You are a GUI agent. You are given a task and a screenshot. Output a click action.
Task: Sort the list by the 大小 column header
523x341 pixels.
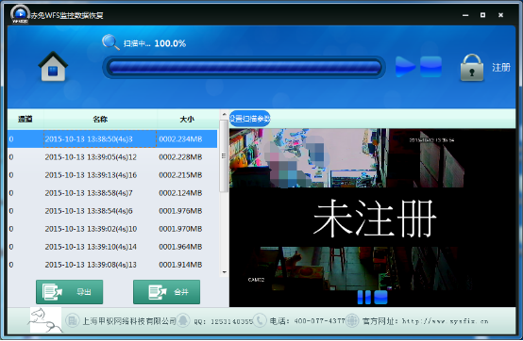click(187, 119)
